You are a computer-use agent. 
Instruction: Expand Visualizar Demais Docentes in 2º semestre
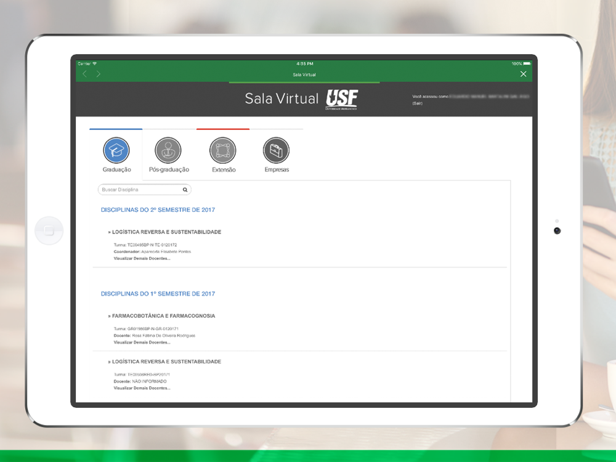[x=142, y=259]
